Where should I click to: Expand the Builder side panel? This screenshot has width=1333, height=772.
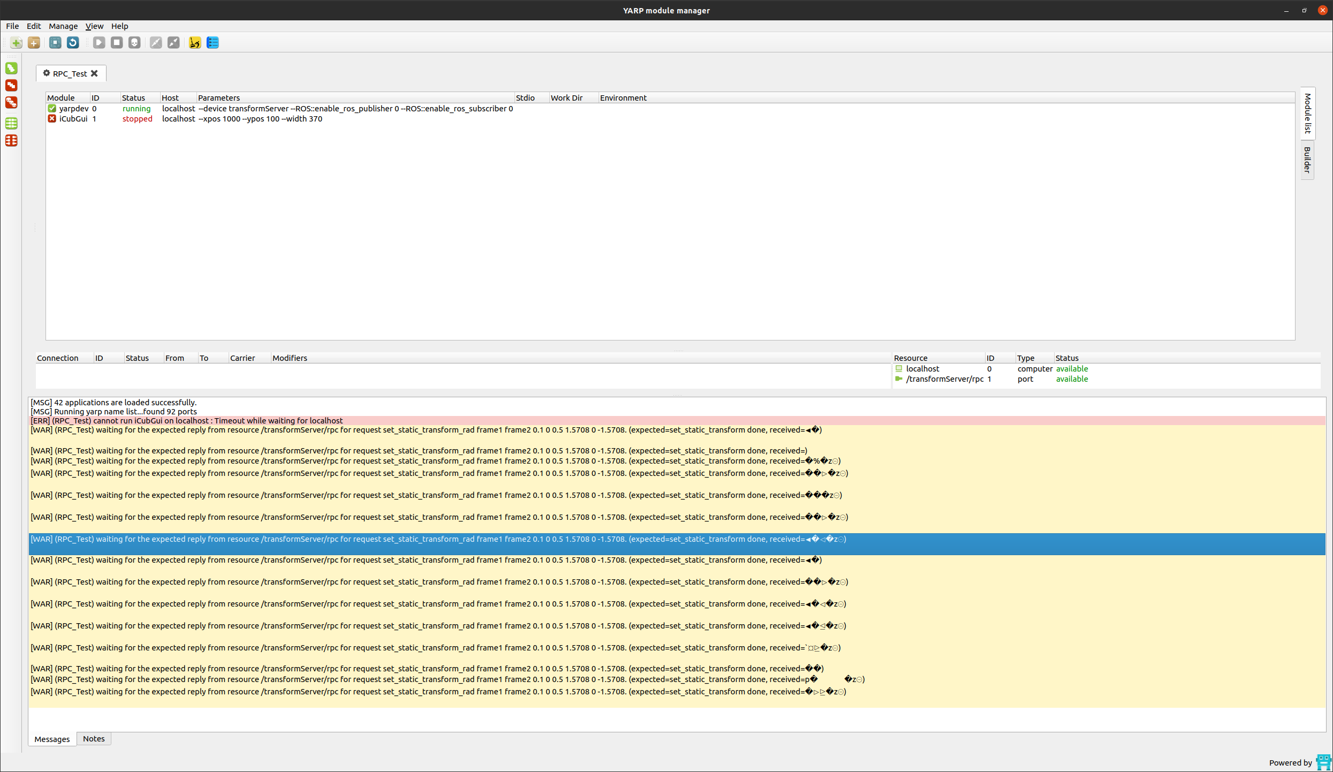tap(1307, 160)
